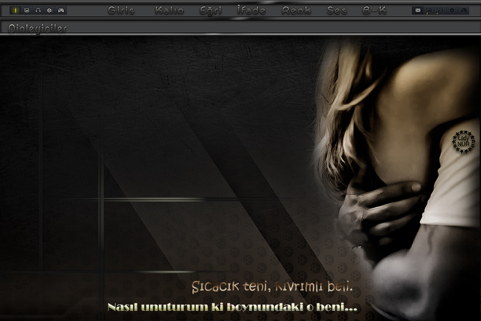Click the İfade menu item
The height and width of the screenshot is (321, 481).
coord(251,10)
